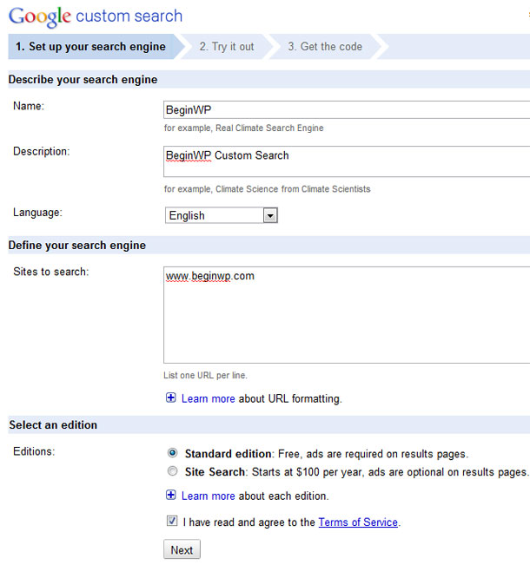Click the 'Sites to search:' label
The image size is (530, 578).
point(51,272)
